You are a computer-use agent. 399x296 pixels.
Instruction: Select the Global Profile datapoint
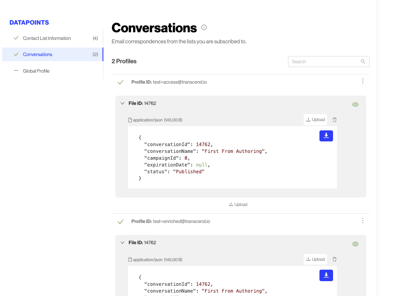(x=36, y=71)
